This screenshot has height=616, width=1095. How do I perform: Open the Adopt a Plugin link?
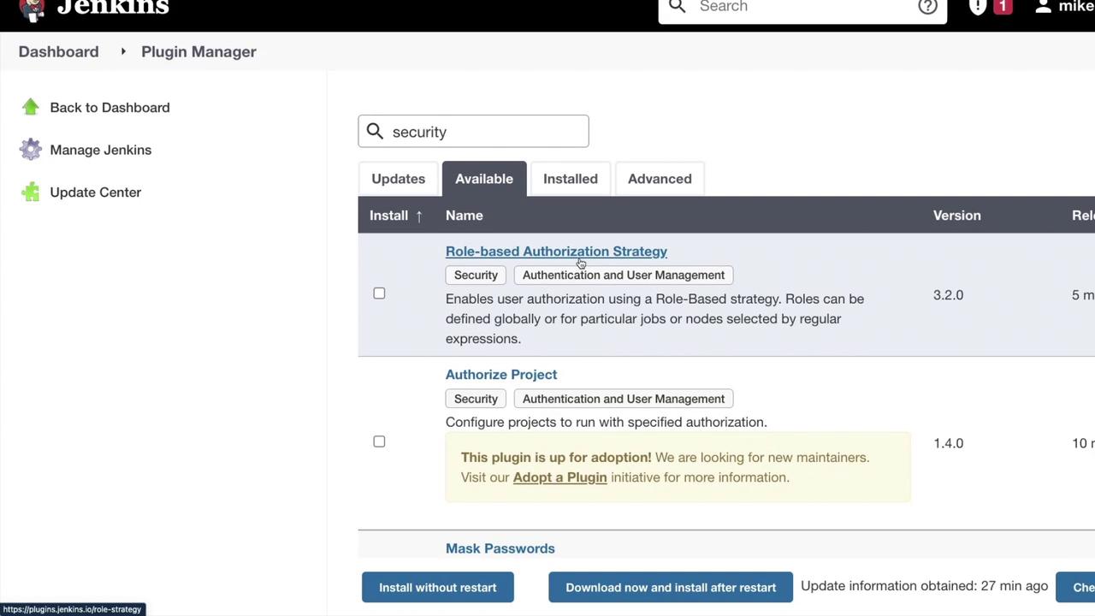pos(559,477)
